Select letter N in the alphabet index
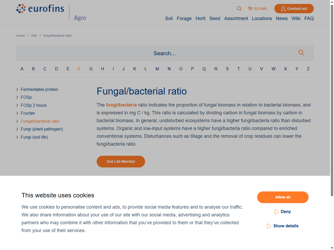 pyautogui.click(x=169, y=69)
